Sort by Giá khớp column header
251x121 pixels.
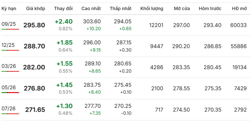[36, 9]
